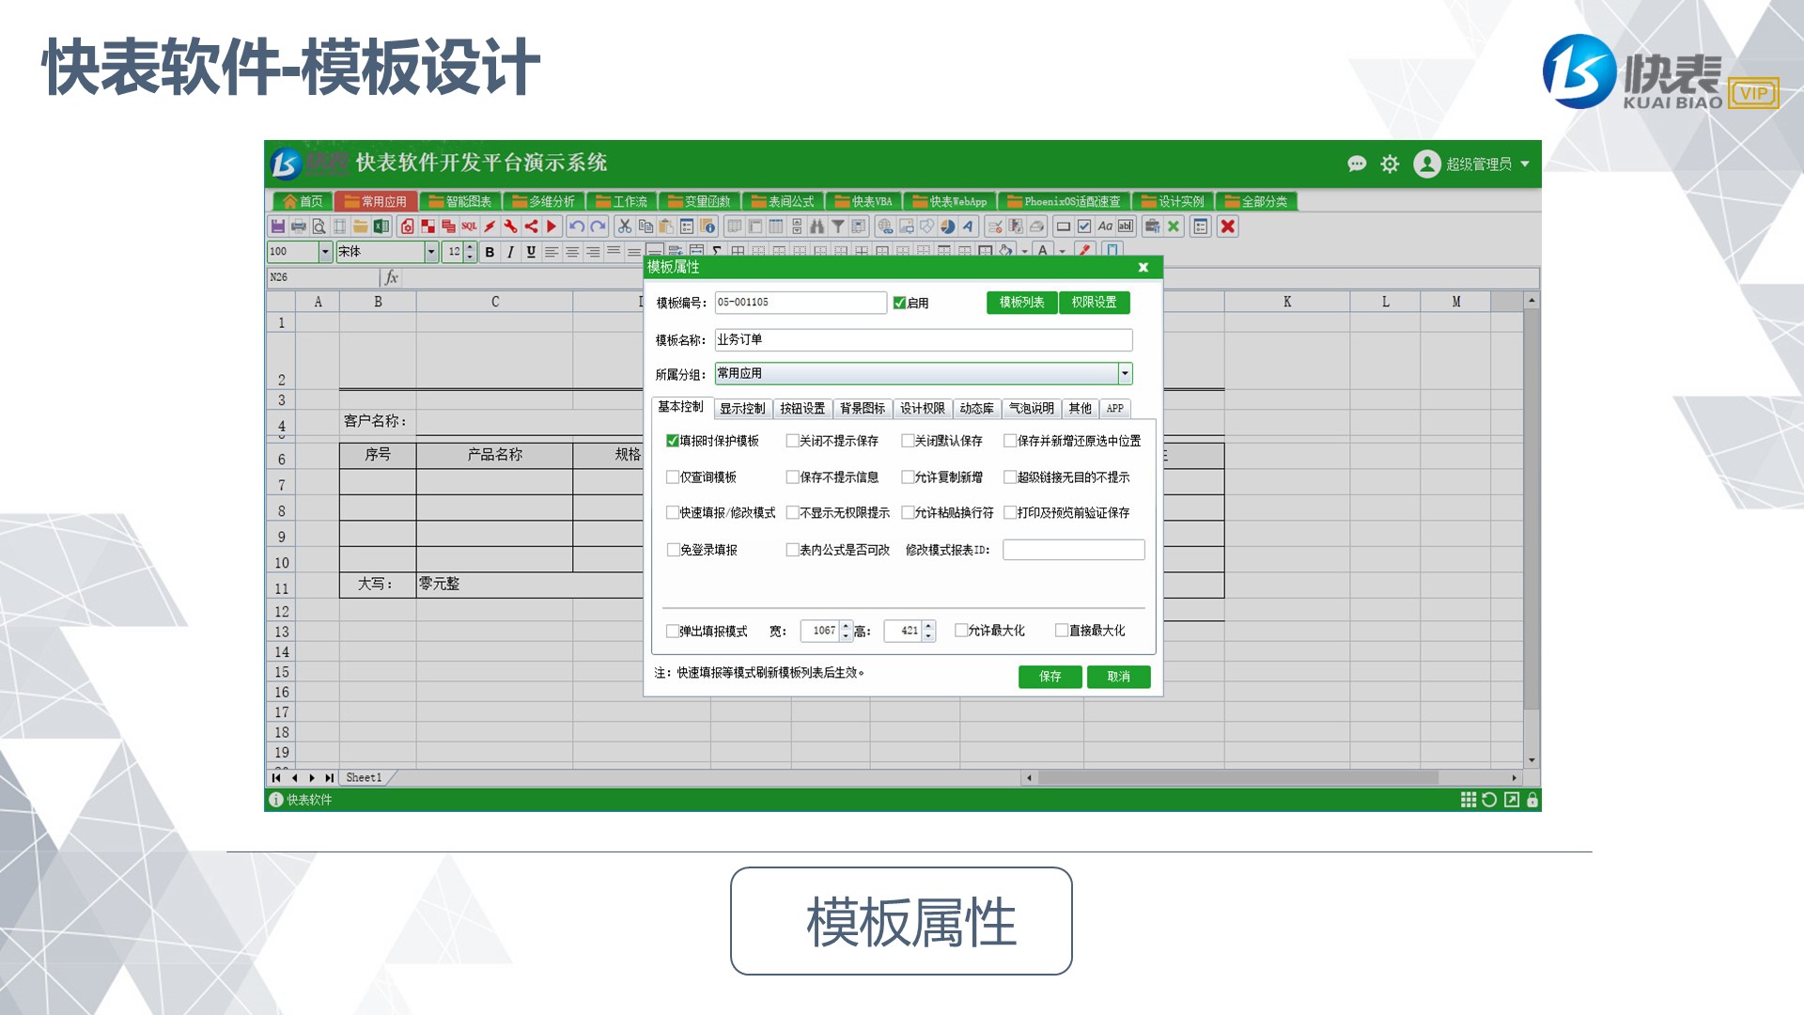The width and height of the screenshot is (1804, 1015).
Task: Click the 模板列表 button
Action: point(1022,303)
